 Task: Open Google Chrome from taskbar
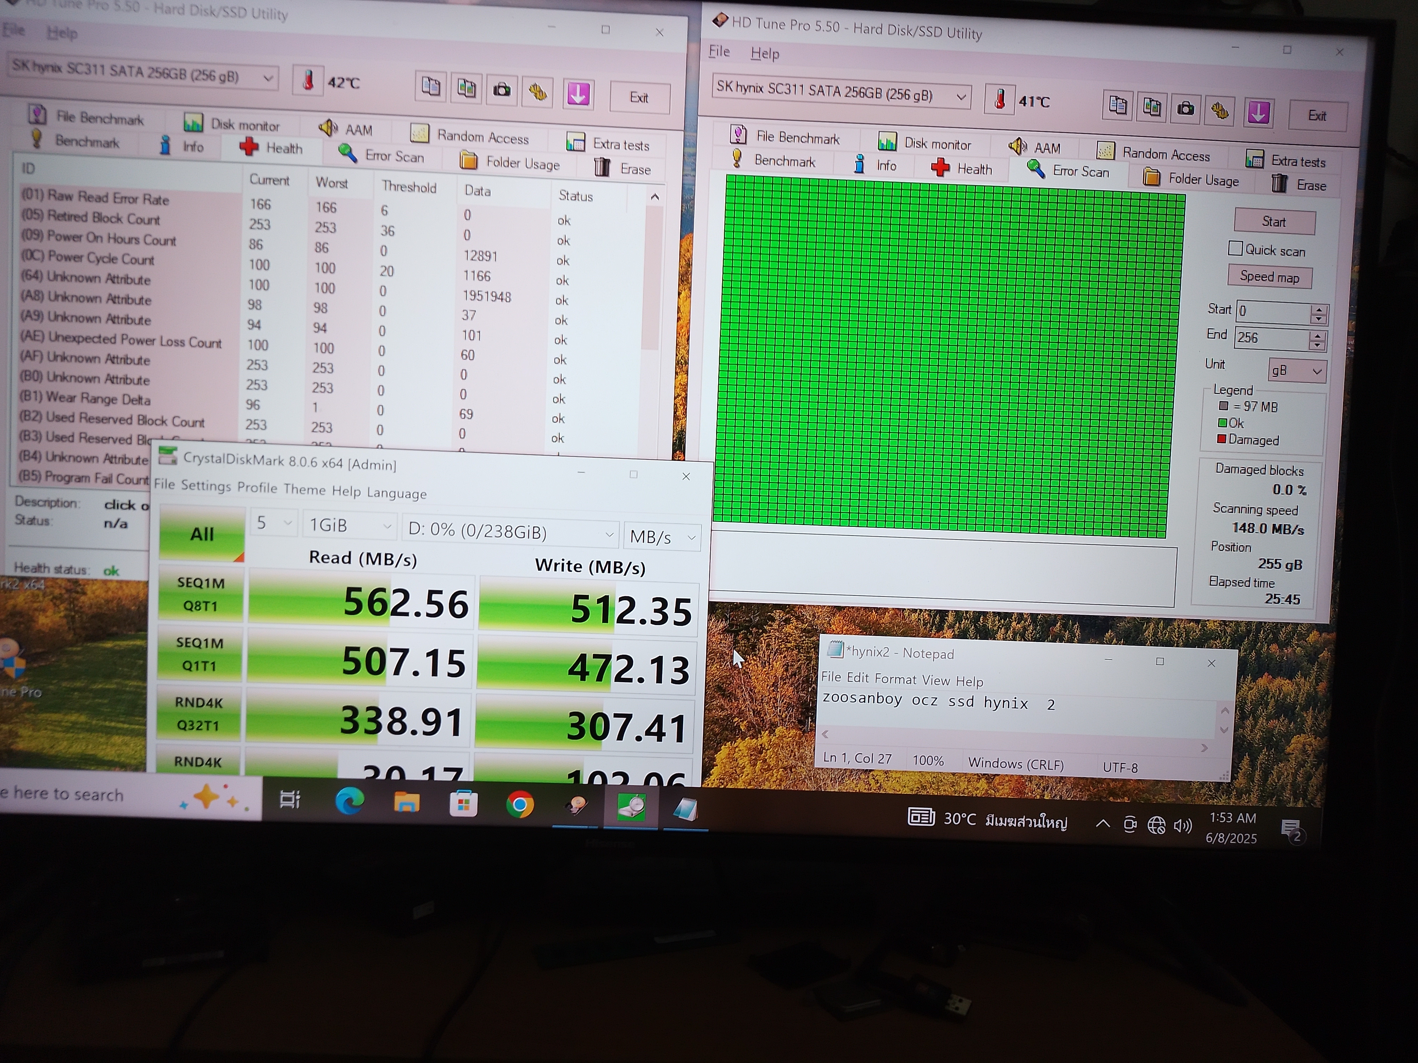click(x=520, y=805)
